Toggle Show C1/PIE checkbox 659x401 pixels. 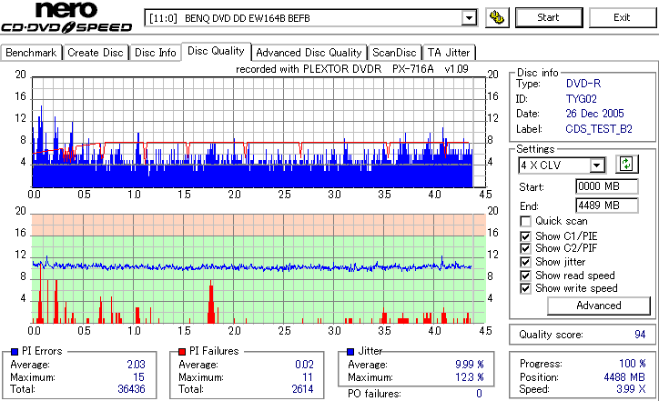pos(525,236)
